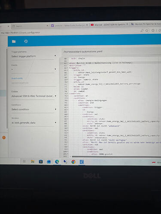Viewport: 161px width, 214px height.
Task: Collapse code fold at line 90
Action: coord(68,128)
